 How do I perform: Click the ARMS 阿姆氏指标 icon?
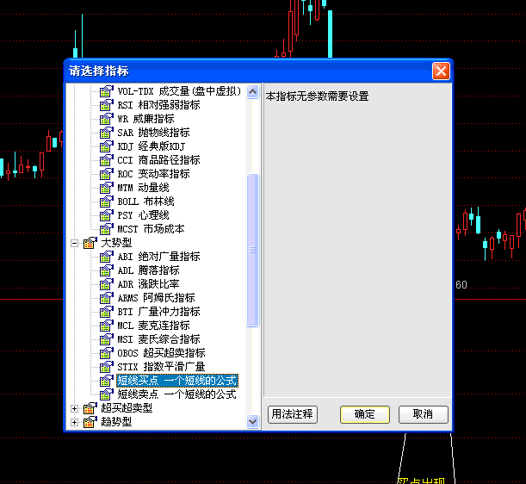(x=107, y=298)
